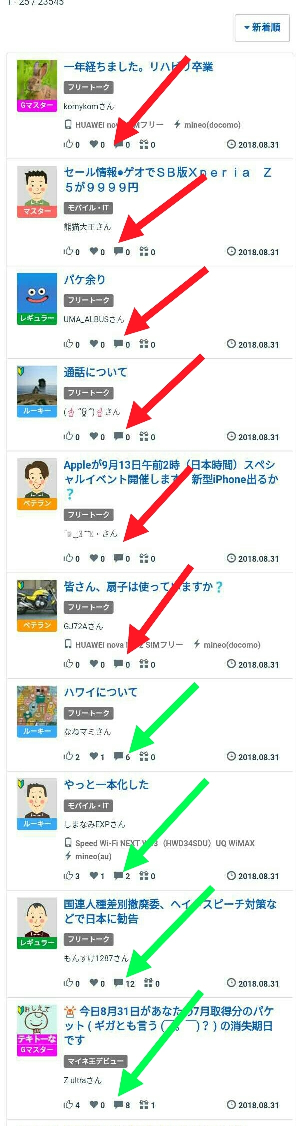
Task: Open user profile 熊猫大王さん
Action: tap(87, 227)
